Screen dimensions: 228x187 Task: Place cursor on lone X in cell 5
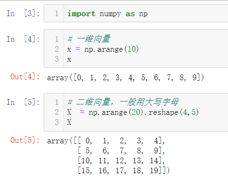(69, 122)
